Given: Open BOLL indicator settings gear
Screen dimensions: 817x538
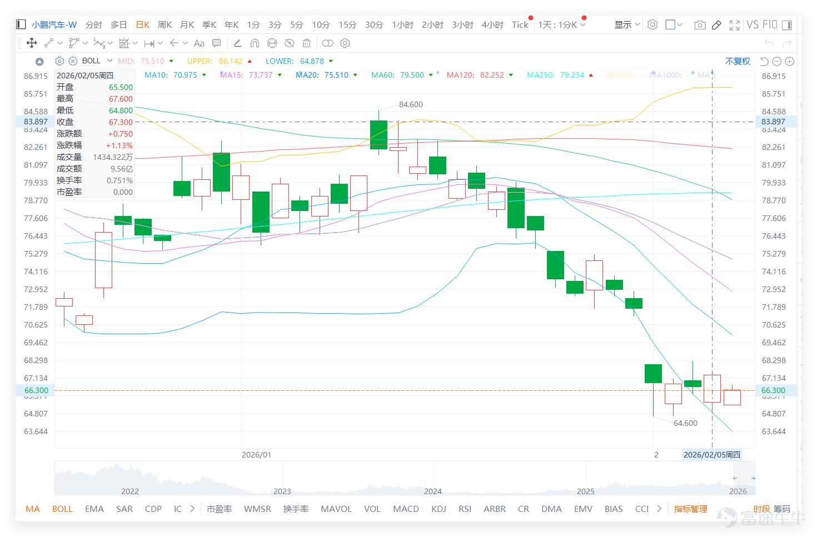Looking at the screenshot, I should (59, 61).
